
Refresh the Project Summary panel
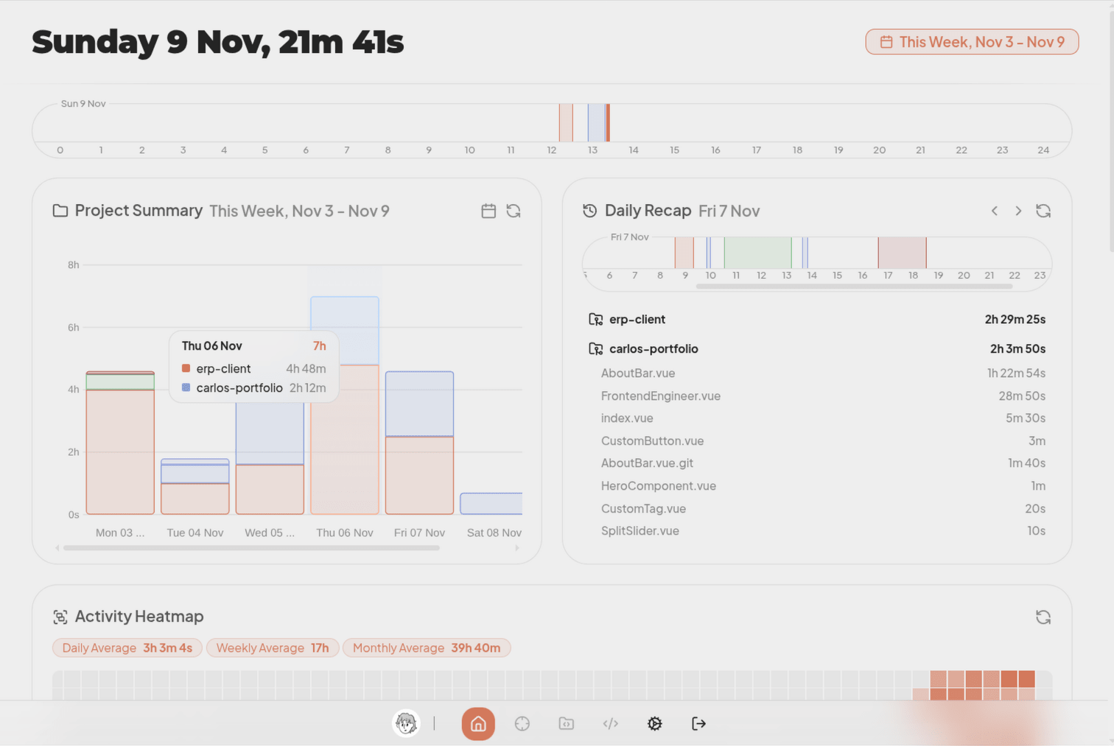514,211
